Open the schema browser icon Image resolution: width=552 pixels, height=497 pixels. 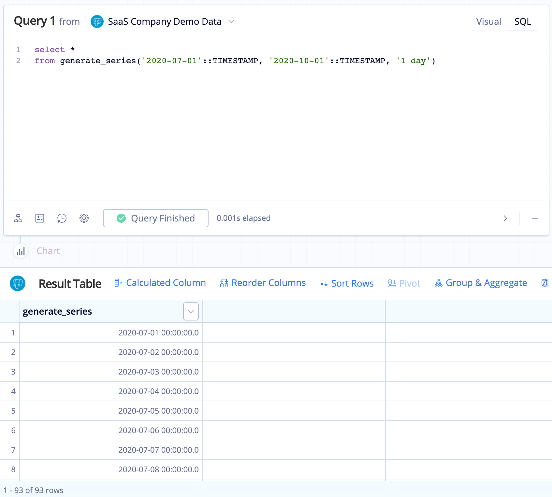18,218
